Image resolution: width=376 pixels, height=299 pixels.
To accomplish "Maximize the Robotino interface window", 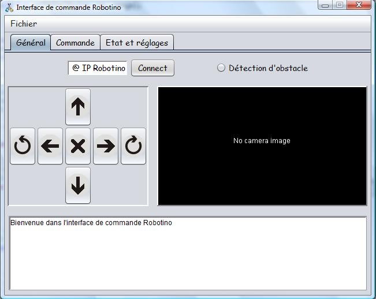I will point(340,5).
